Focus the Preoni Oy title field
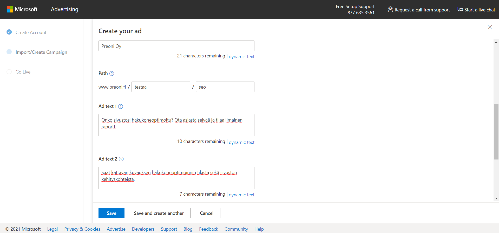 tap(176, 46)
